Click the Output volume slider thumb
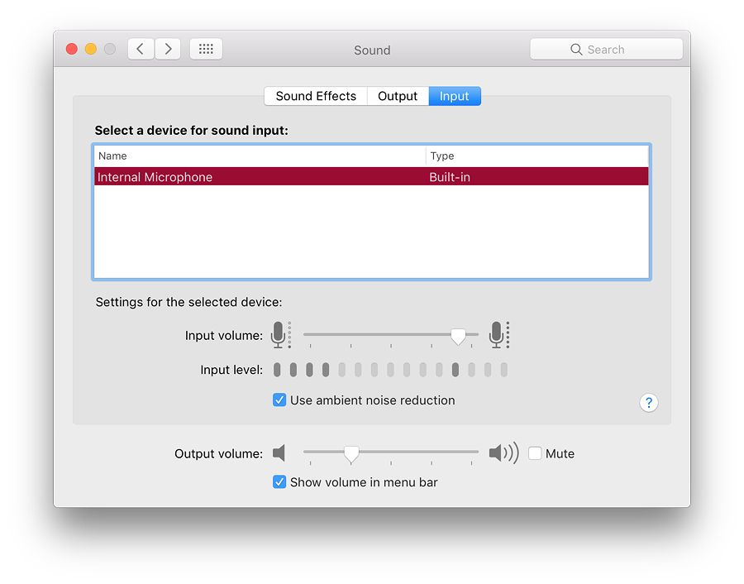This screenshot has height=584, width=744. 351,454
